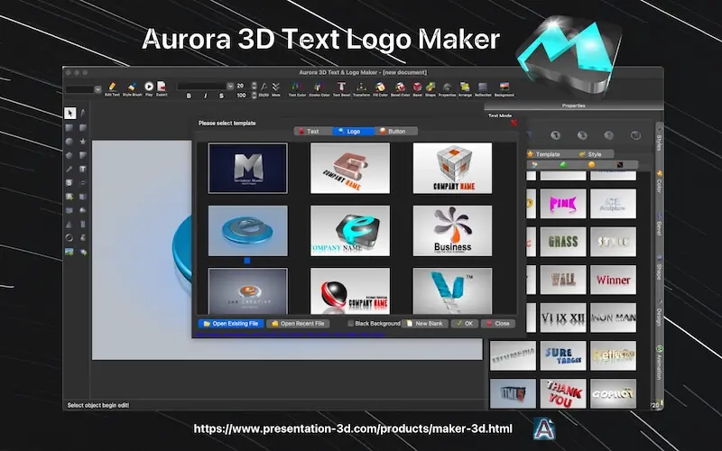Open the left-most toolbar dropdown arrow

coord(97,89)
